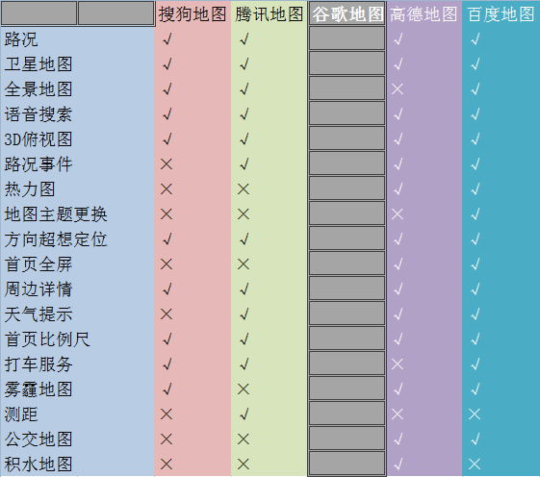Click 腾讯地图 checkmark for 卫星地图
Image resolution: width=540 pixels, height=477 pixels.
[244, 64]
